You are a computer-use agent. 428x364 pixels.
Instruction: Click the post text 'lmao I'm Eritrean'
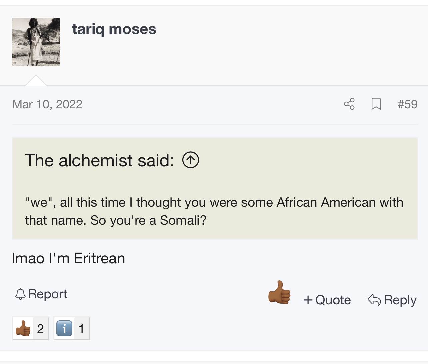point(69,258)
